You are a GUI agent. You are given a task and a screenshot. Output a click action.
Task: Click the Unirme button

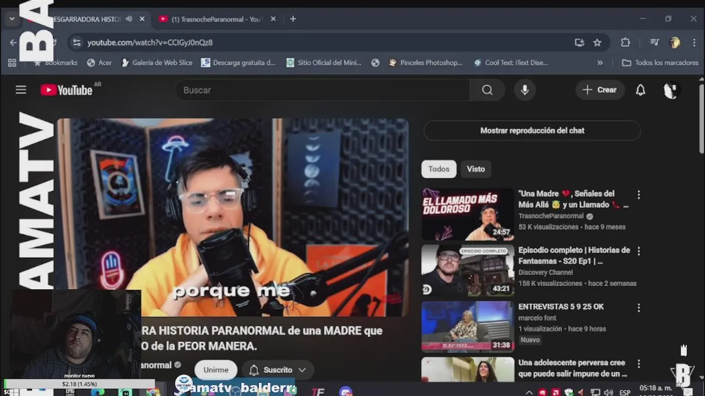tap(215, 370)
